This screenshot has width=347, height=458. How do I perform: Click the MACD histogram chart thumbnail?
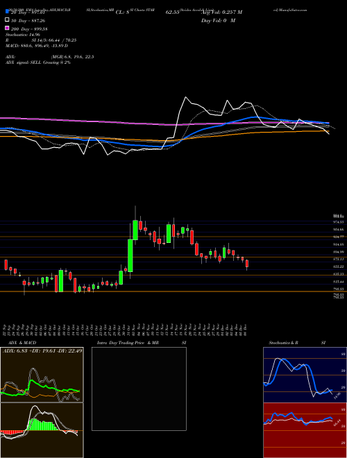pos(42,430)
